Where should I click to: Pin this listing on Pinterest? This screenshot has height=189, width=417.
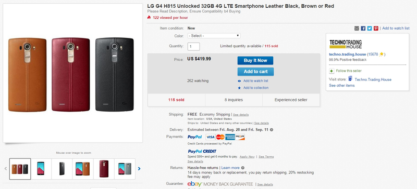click(376, 29)
